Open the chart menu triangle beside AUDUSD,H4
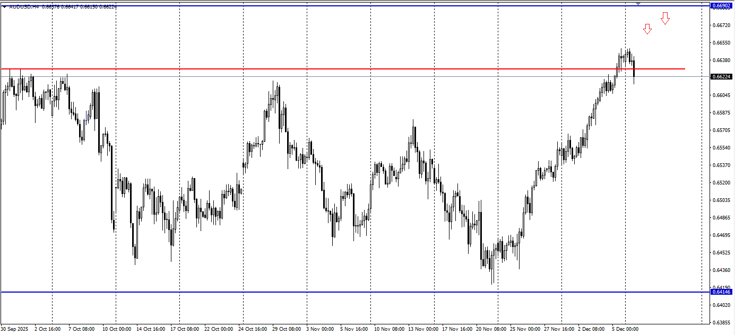Image resolution: width=735 pixels, height=335 pixels. click(5, 6)
